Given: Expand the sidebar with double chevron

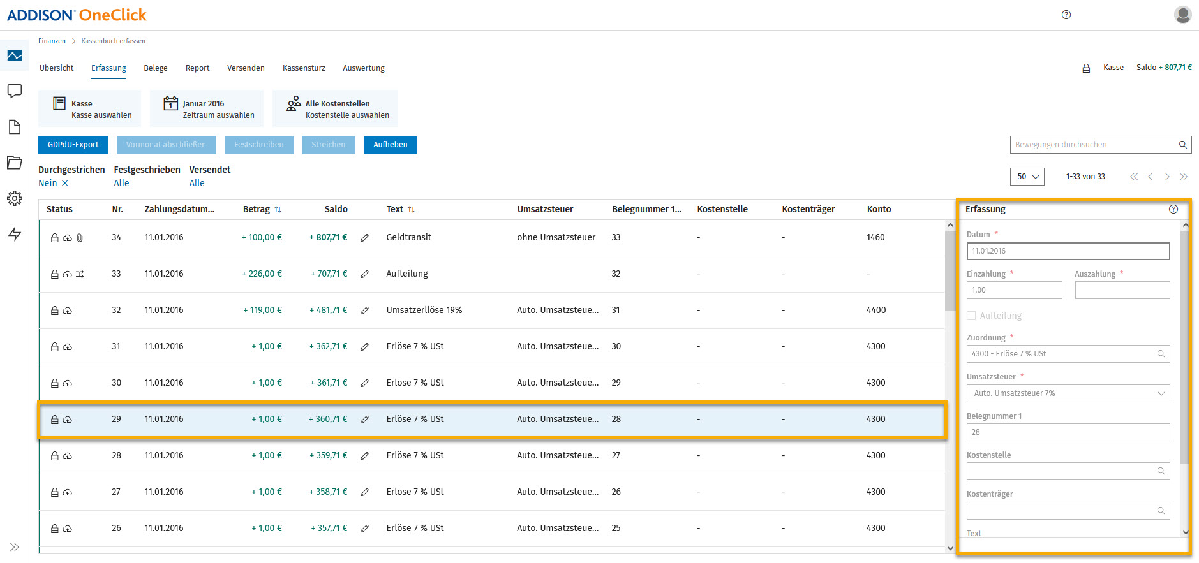Looking at the screenshot, I should [15, 547].
